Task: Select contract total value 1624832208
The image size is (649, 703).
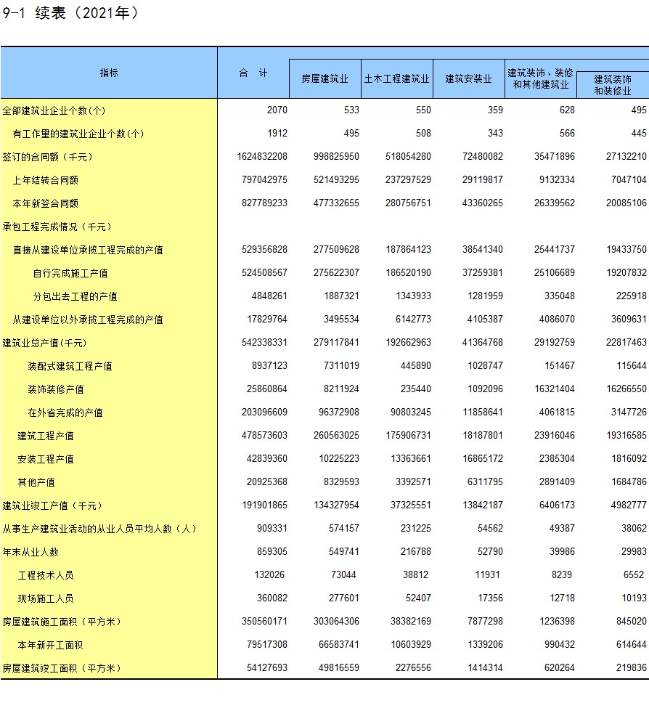Action: tap(262, 157)
